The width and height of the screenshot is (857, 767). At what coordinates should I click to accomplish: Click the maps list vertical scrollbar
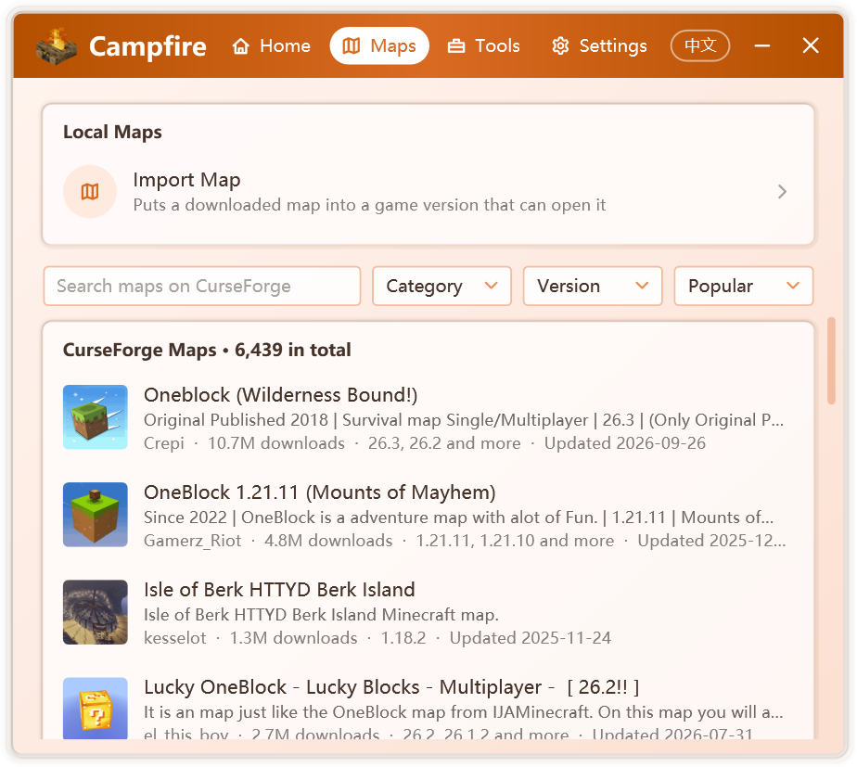click(x=831, y=361)
